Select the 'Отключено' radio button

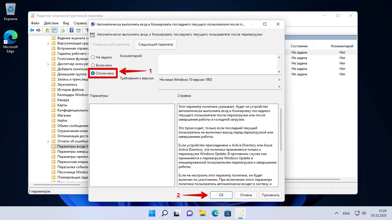click(x=93, y=73)
